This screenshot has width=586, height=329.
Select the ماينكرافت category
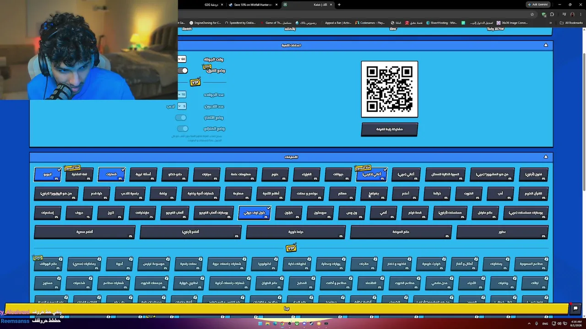pyautogui.click(x=142, y=212)
